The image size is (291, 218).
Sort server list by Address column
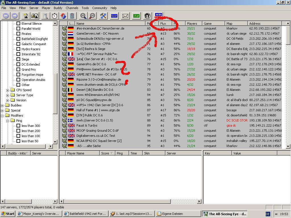(265, 24)
